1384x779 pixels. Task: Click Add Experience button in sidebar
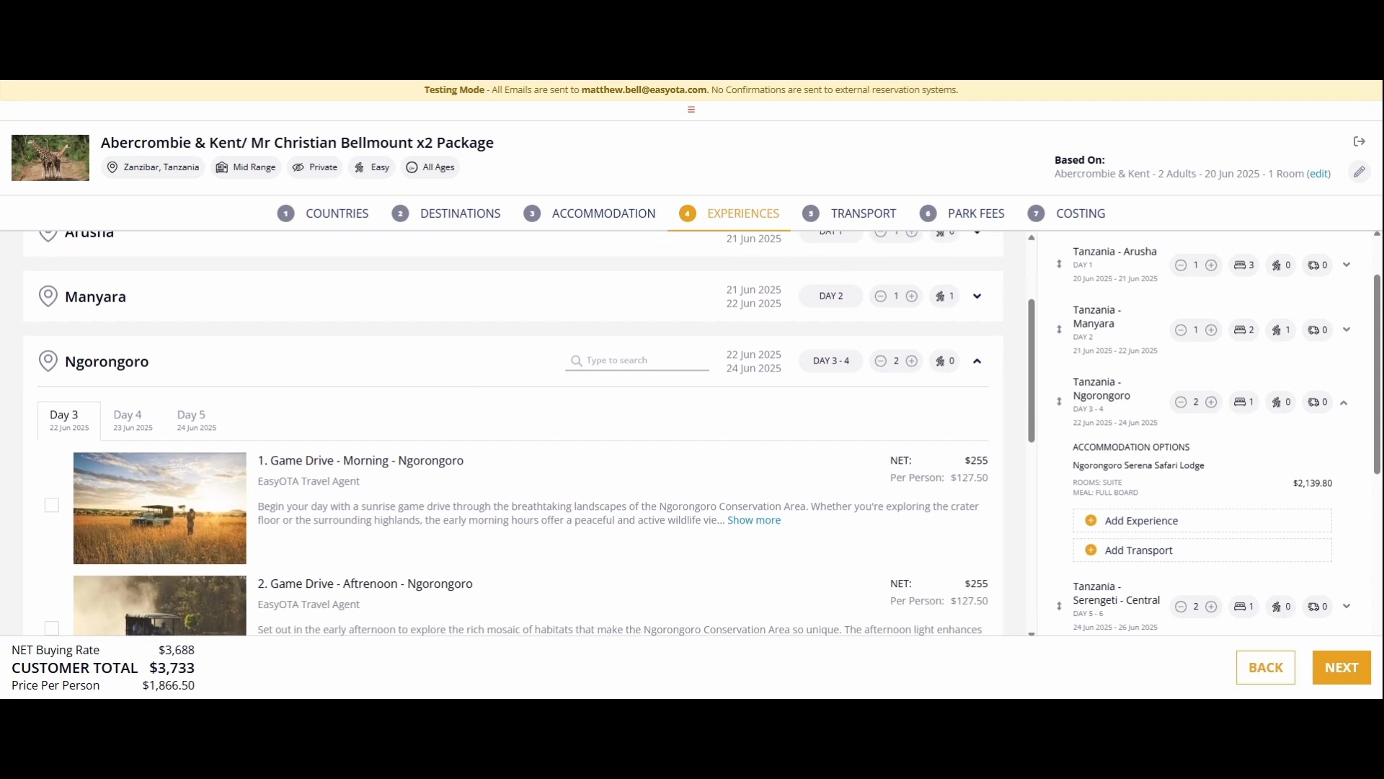point(1202,521)
